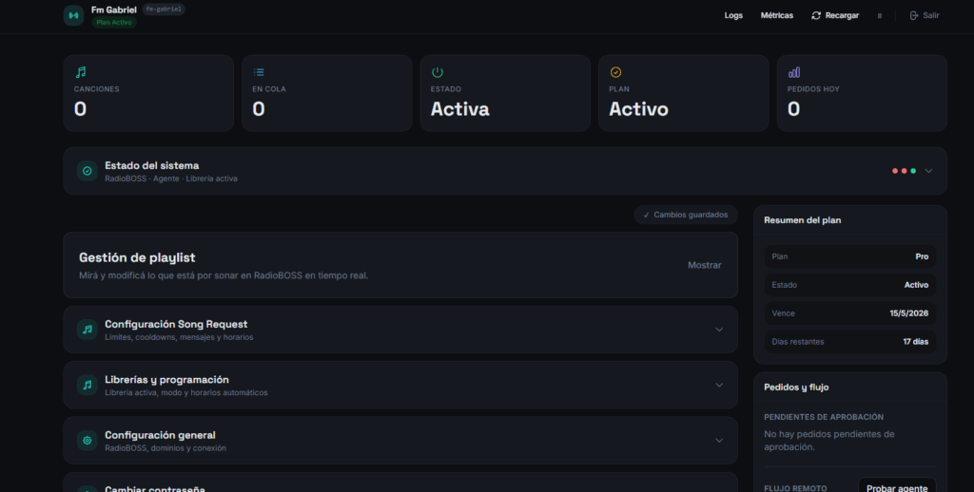Click the Configuración general gear icon

tap(87, 441)
